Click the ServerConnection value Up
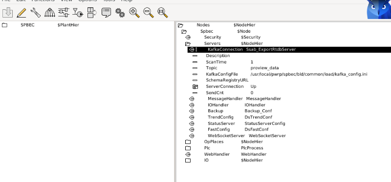Viewport: 391px width, 182px height. (253, 87)
